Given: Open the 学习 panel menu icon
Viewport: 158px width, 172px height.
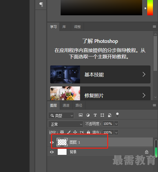Looking at the screenshot, I should click(x=154, y=26).
